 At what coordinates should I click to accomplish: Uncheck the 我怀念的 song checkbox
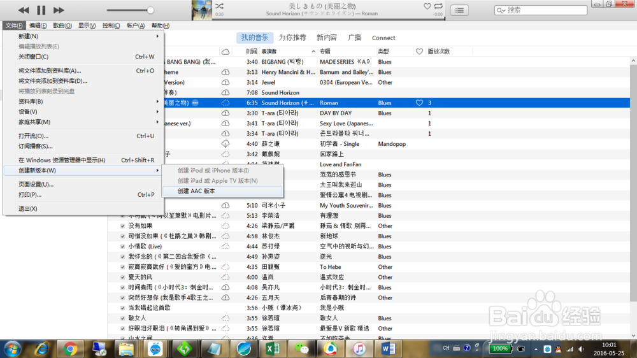point(123,257)
